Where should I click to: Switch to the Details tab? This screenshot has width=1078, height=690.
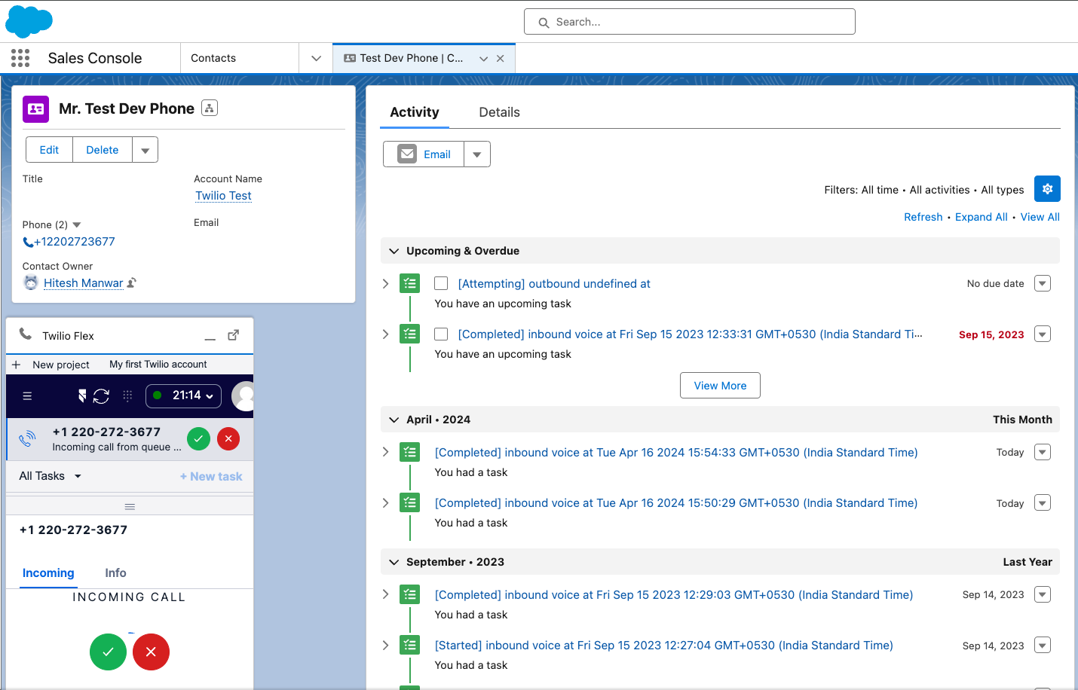point(499,112)
